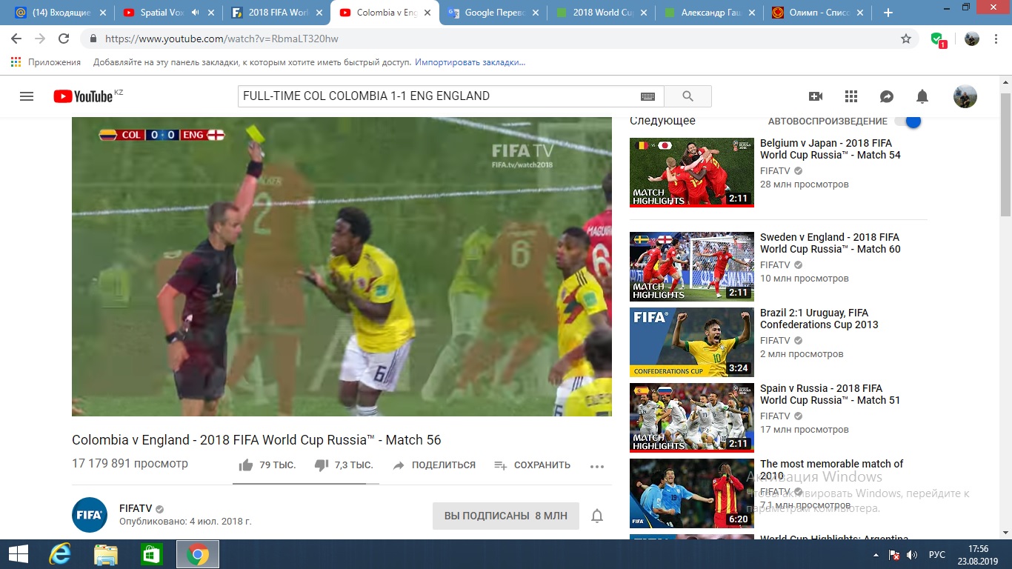Open the FIFATV channel name link

tap(136, 509)
